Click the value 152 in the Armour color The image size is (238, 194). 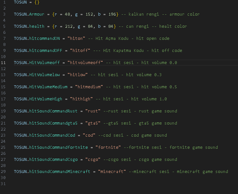(89, 14)
